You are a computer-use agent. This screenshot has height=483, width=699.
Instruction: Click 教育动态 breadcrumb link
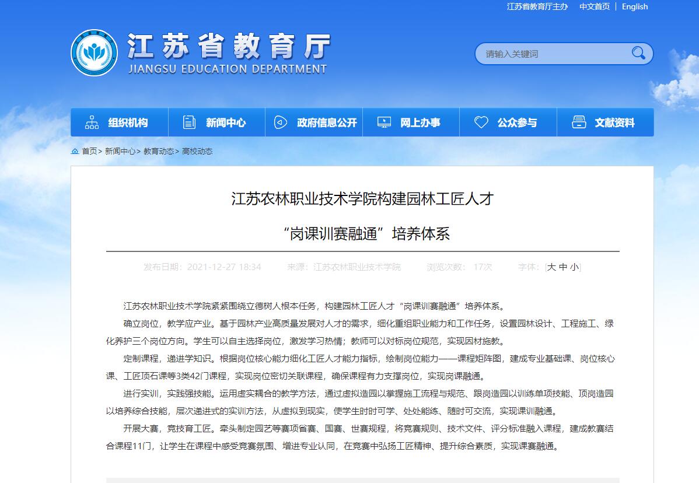tap(159, 151)
